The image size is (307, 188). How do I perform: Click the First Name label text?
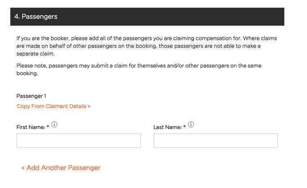point(31,127)
